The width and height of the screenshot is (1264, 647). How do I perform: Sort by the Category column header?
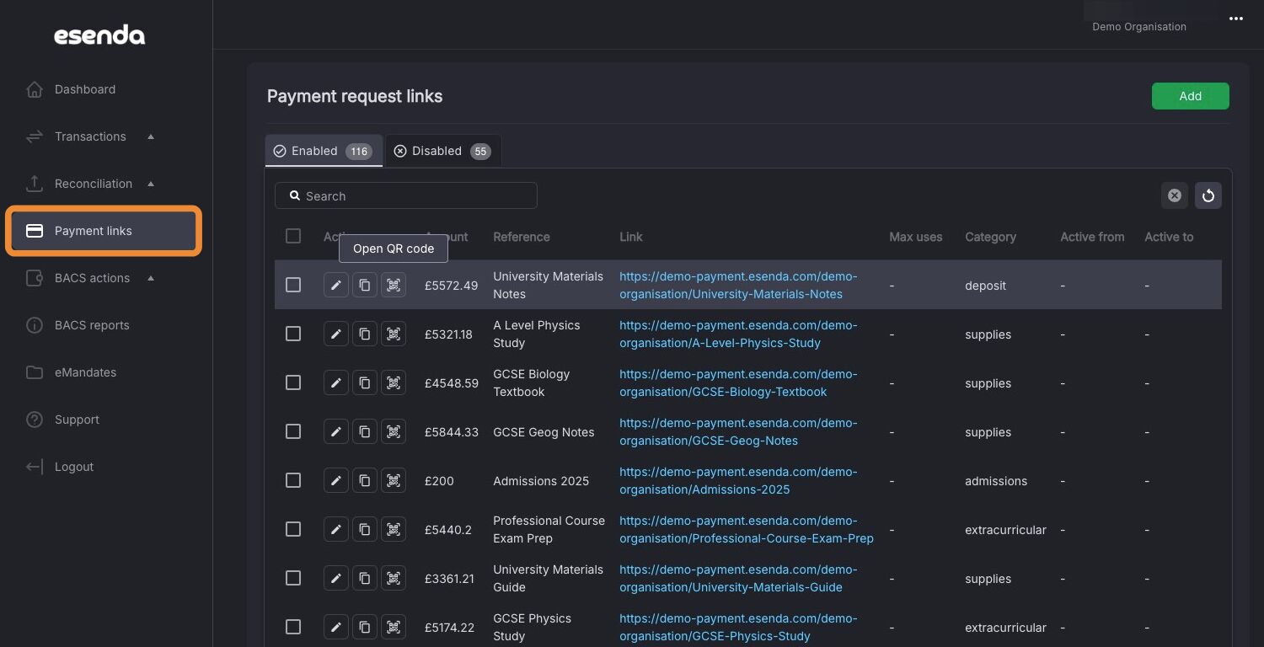point(990,237)
